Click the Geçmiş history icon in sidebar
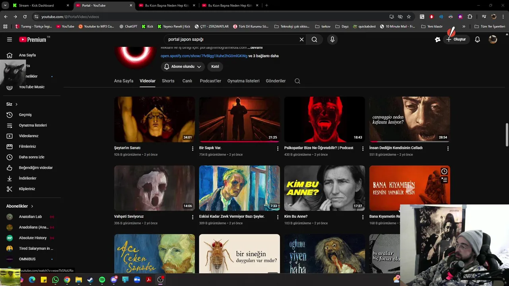Viewport: 509px width, 286px height. click(x=10, y=114)
